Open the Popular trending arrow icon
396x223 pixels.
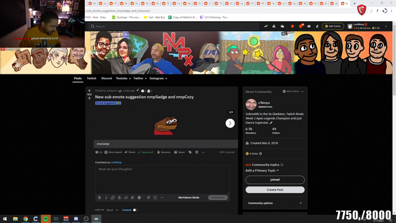(265, 26)
